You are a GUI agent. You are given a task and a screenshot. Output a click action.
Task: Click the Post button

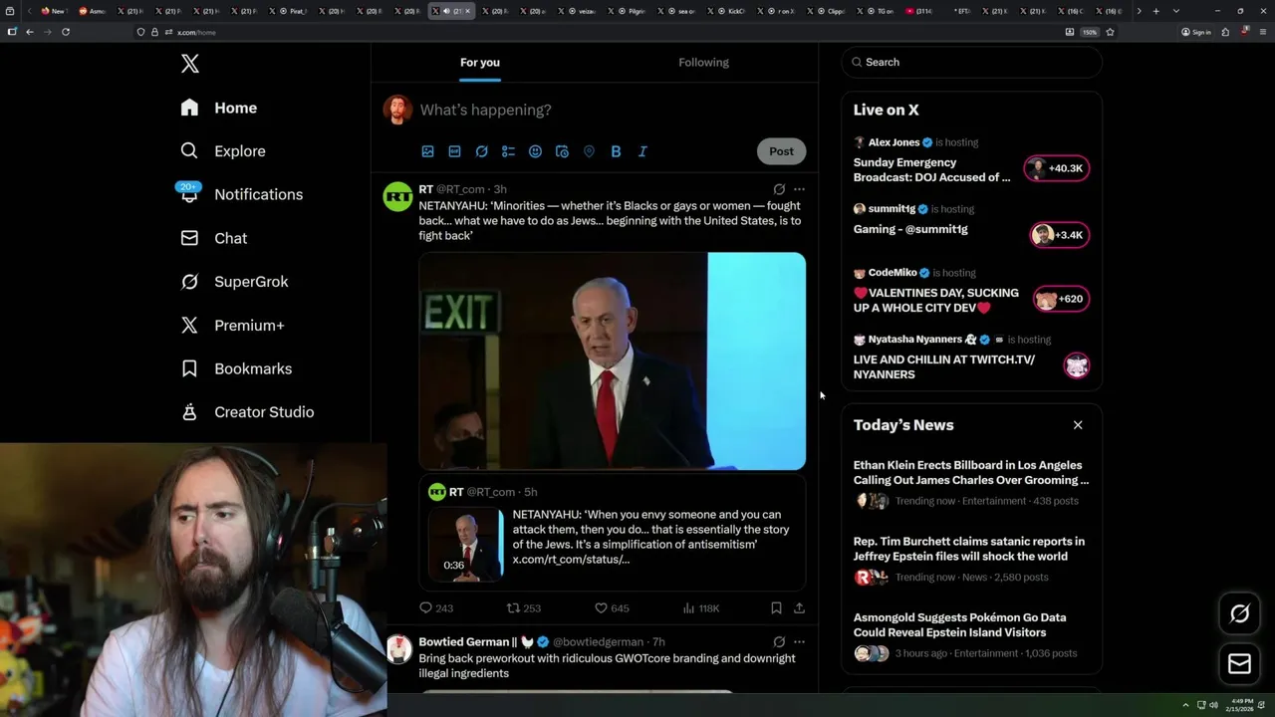coord(781,151)
